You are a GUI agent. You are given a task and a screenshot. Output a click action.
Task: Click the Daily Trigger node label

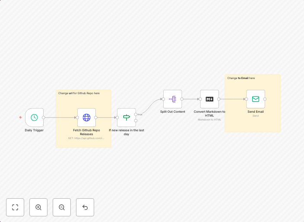[x=34, y=130]
